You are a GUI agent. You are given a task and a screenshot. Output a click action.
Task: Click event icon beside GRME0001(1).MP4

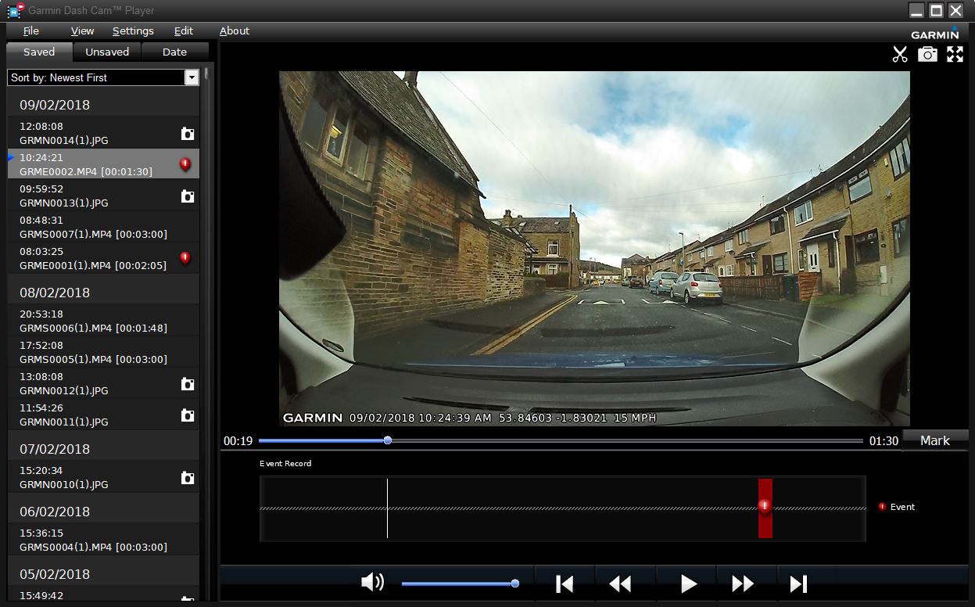tap(185, 257)
